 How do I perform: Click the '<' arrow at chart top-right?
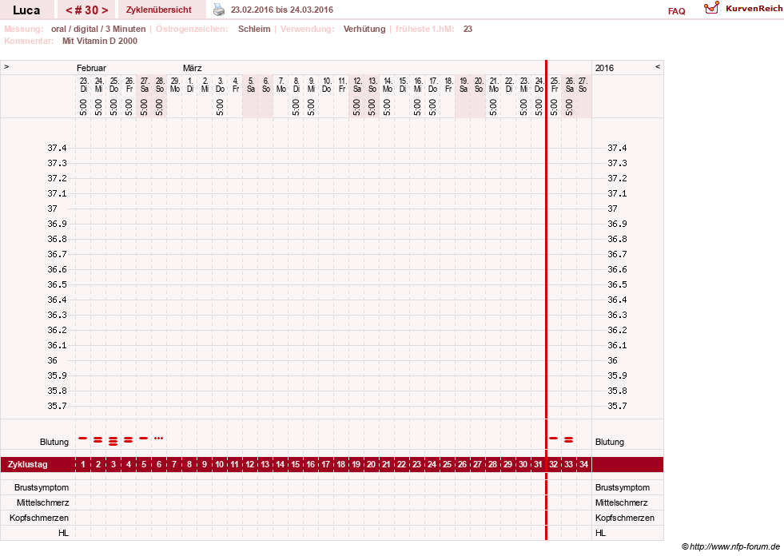point(658,66)
